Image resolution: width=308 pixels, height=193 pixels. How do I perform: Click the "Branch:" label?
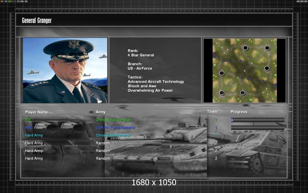[135, 64]
